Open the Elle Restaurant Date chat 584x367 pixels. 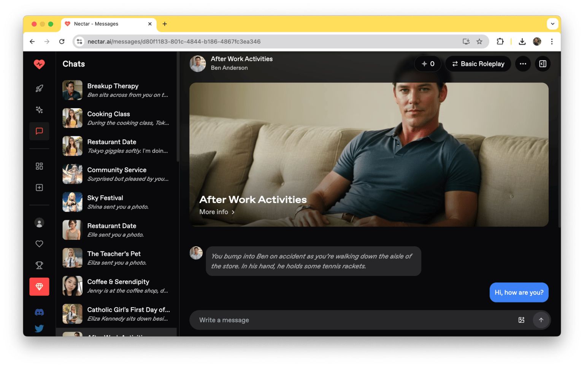(x=116, y=230)
